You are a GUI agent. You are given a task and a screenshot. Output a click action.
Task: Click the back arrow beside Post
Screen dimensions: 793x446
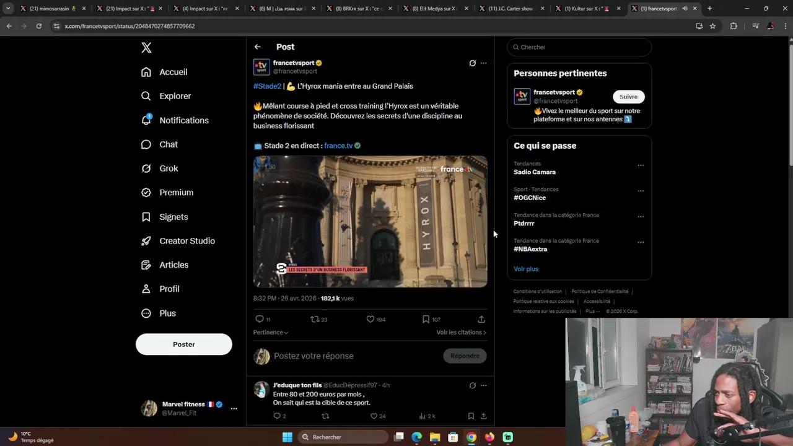pyautogui.click(x=258, y=47)
